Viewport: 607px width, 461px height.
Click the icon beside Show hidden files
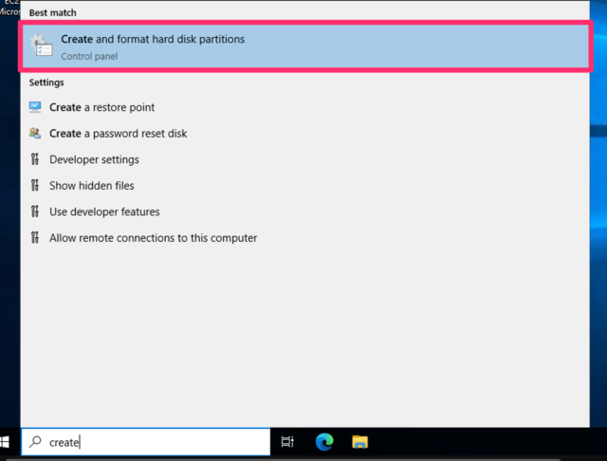click(x=35, y=186)
